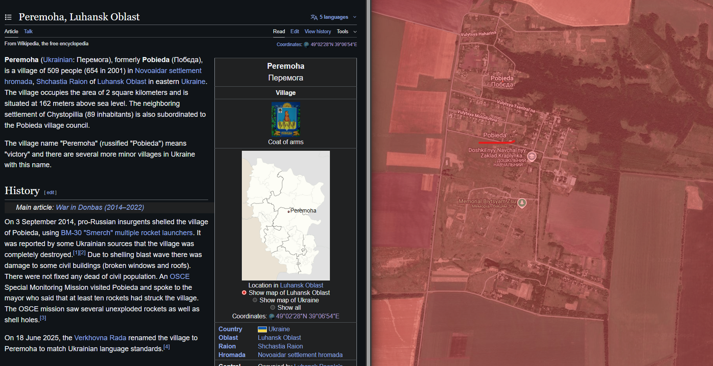
Task: Click Novoaidar settlement hromada infobox value
Action: [300, 355]
